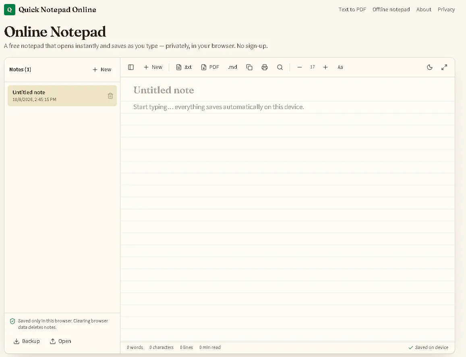Screen dimensions: 466x357
Task: Click the 0 characters counter
Action: point(162,347)
